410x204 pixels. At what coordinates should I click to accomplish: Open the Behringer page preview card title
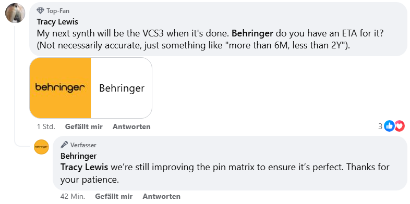click(x=122, y=88)
